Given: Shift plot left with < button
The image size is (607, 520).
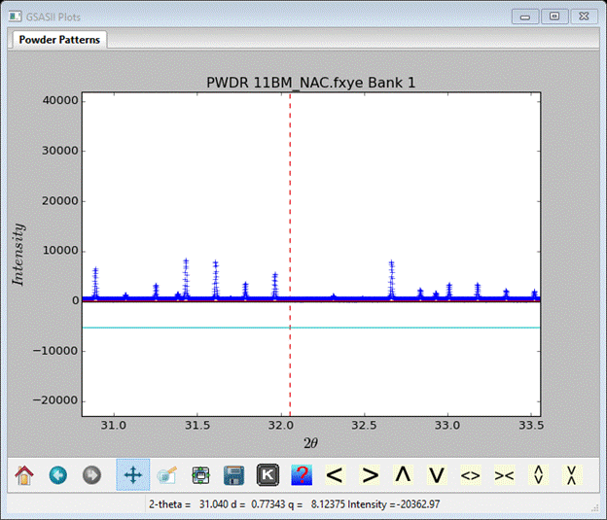Looking at the screenshot, I should pos(335,474).
